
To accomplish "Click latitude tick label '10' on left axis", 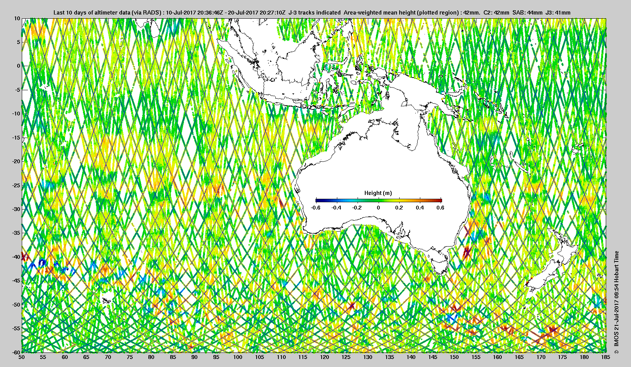I will click(x=17, y=18).
